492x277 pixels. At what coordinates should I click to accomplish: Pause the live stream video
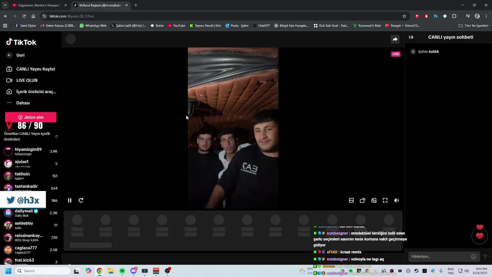[70, 200]
